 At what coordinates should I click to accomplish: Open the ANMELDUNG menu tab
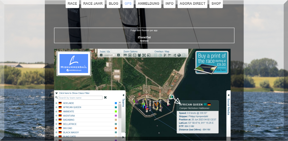148,4
